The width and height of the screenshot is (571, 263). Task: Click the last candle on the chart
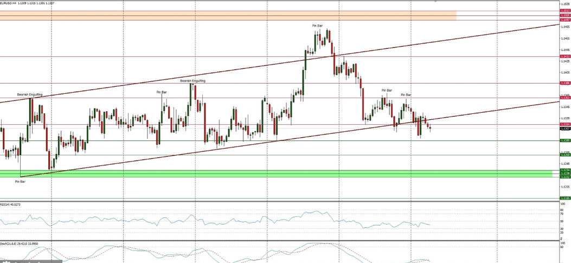tap(430, 128)
